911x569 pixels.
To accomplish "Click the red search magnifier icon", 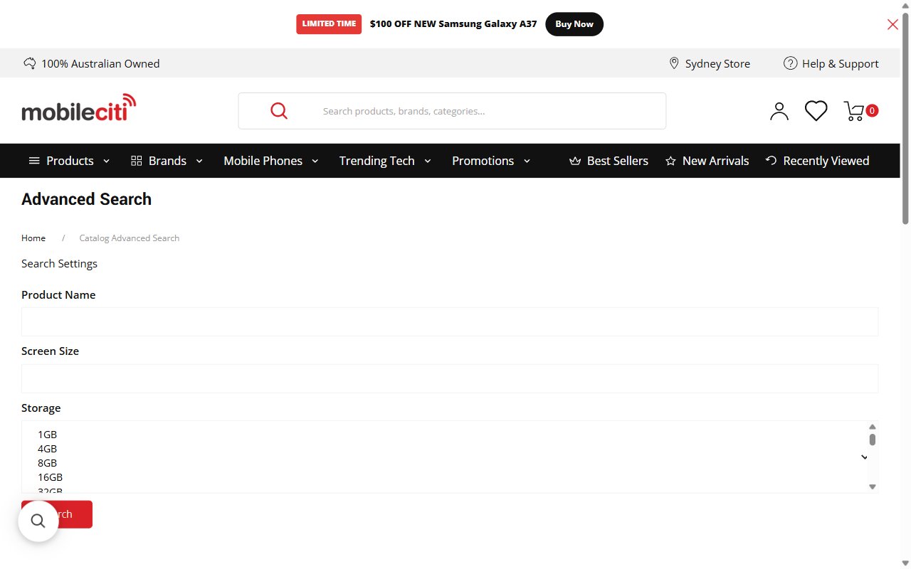I will pos(279,111).
